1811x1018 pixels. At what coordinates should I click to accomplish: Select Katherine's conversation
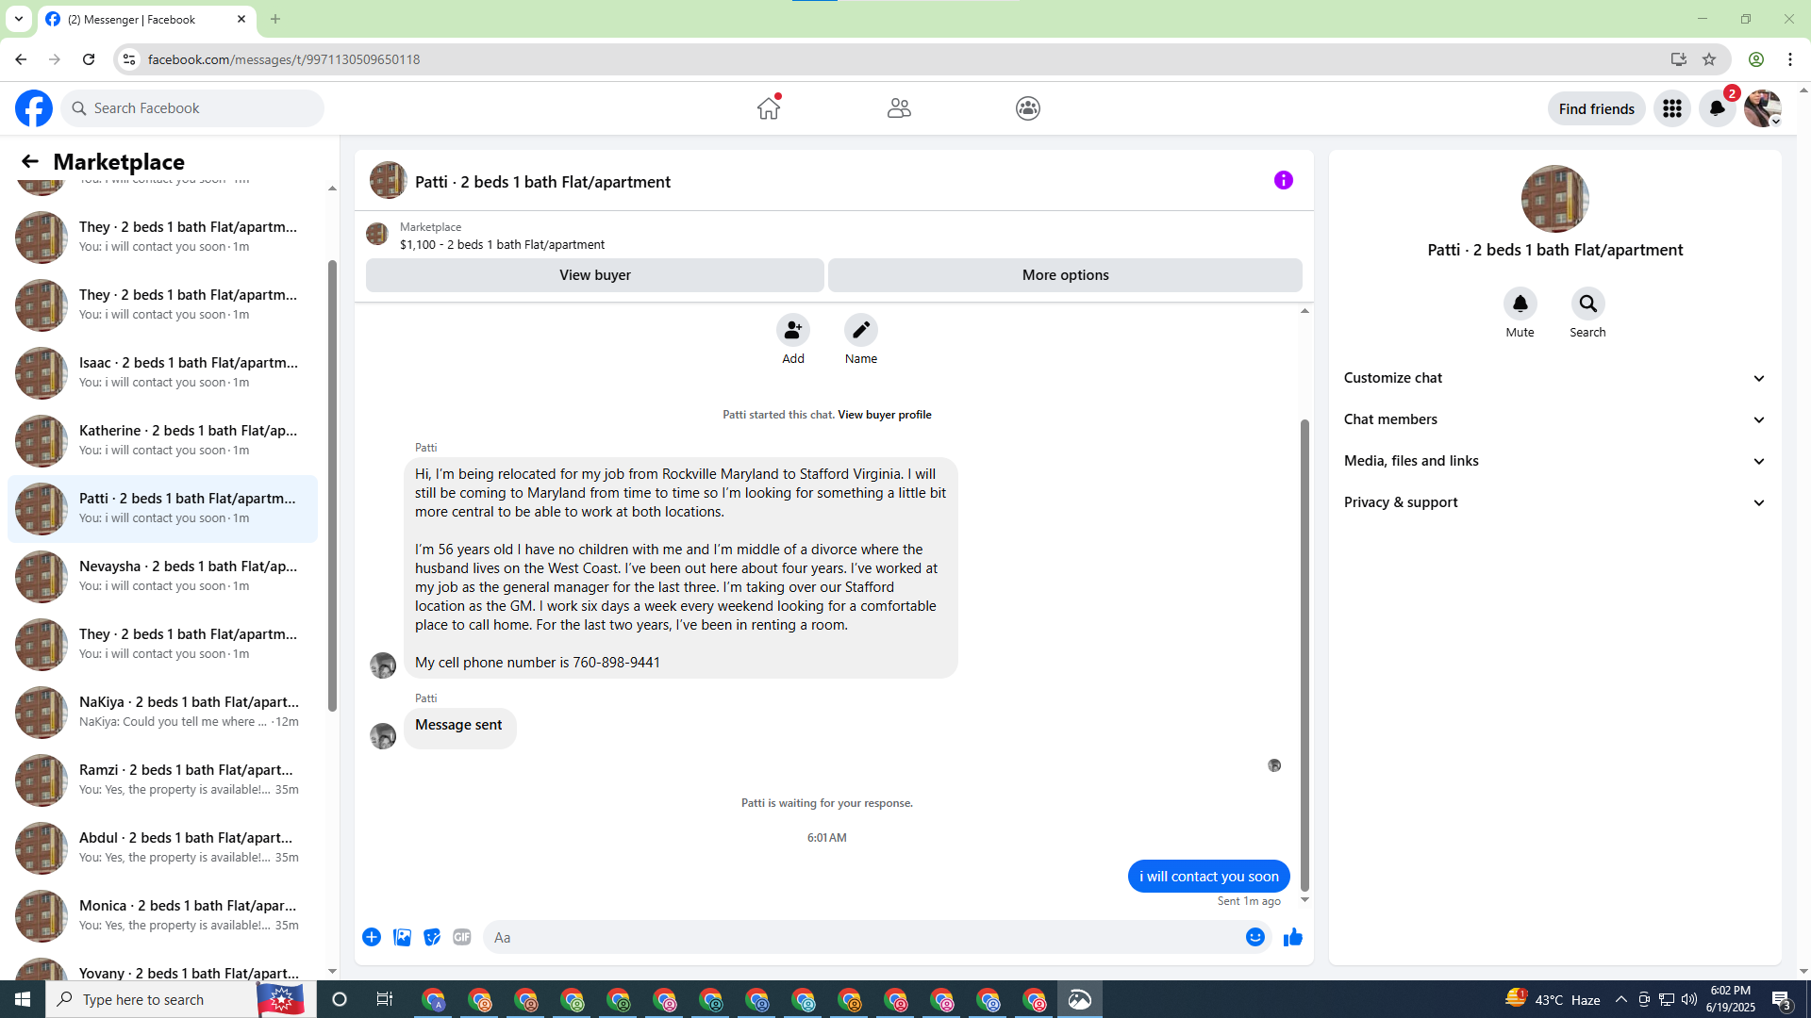162,440
